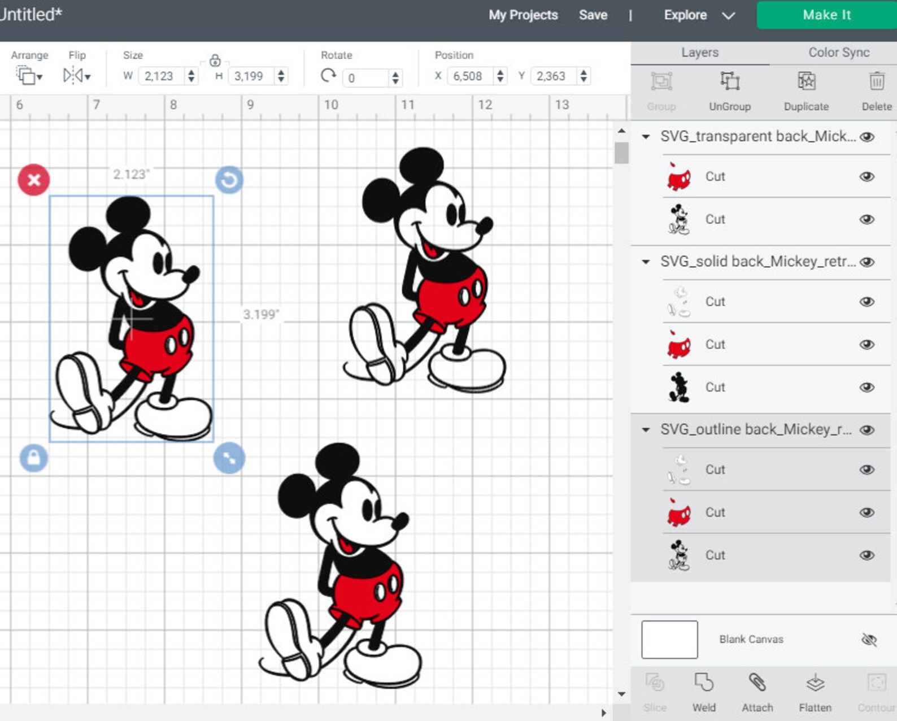The image size is (897, 721).
Task: Hide red shorts layer in solid back group
Action: 867,345
